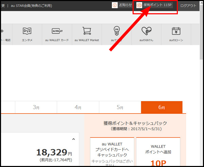Open the エンタメ menu label
204x167 pixels.
[x=27, y=40]
